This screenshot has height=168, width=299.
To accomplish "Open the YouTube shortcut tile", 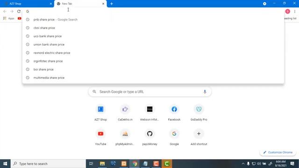I will click(101, 137).
